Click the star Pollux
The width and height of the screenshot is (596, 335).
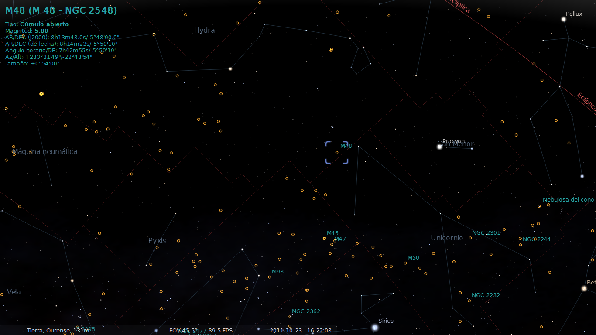pos(563,18)
